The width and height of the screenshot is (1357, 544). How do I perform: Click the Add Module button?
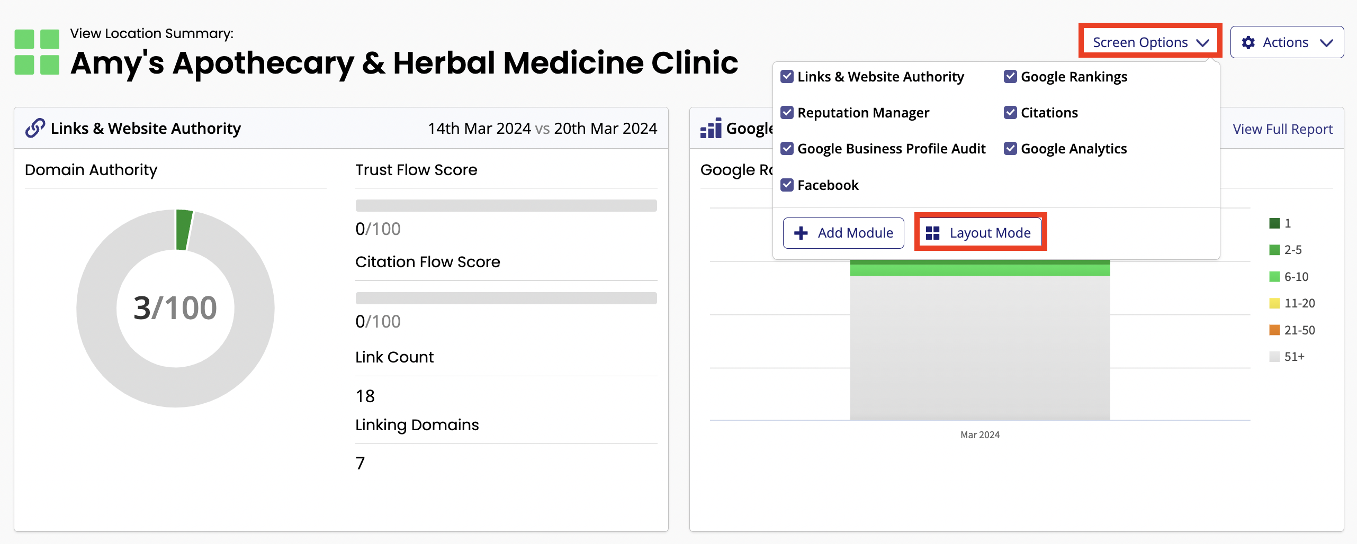(x=843, y=233)
